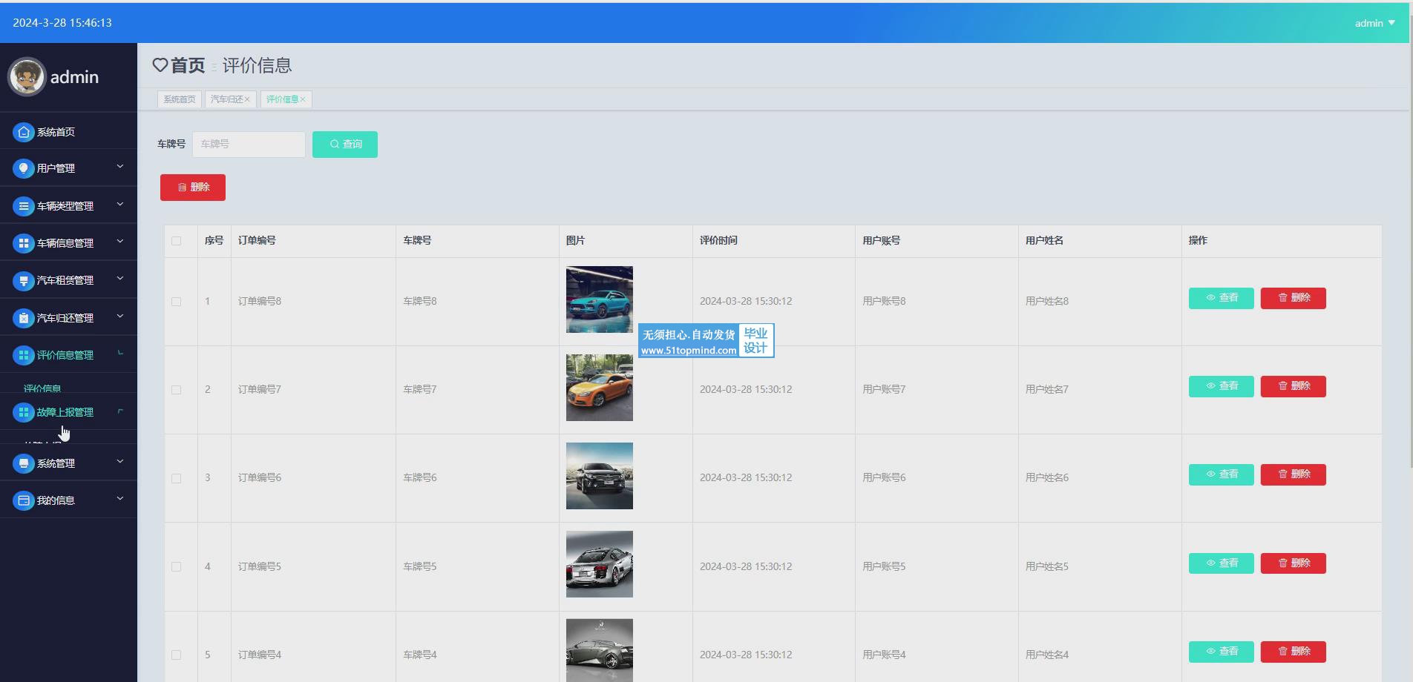Screen dimensions: 1413x682
Task: Expand the 汽车租赁管理 menu chevron
Action: 120,279
